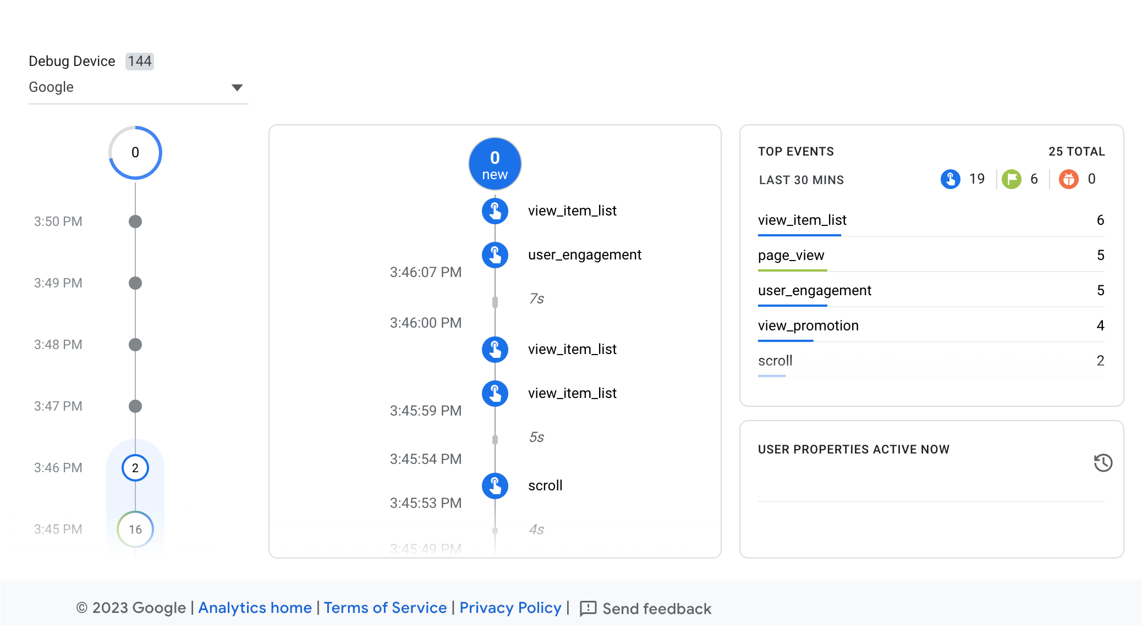This screenshot has height=625, width=1142.
Task: Click the view_promotion event in top events list
Action: pyautogui.click(x=808, y=325)
